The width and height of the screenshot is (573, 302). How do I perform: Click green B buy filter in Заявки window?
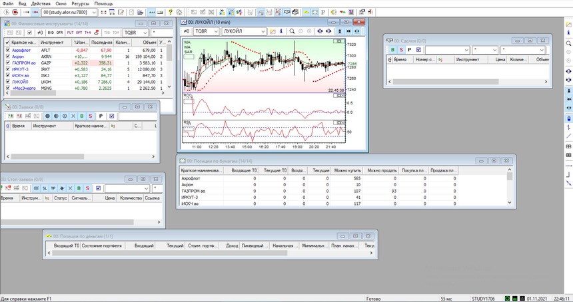coord(82,116)
